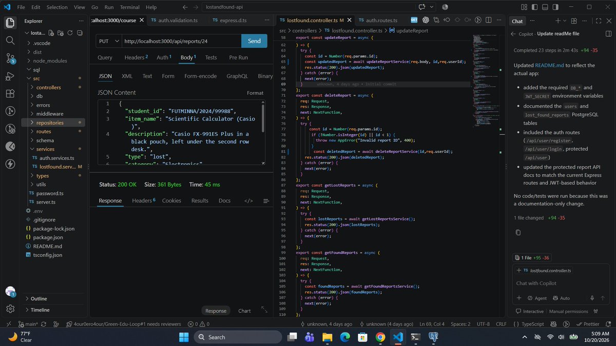
Task: Collapse all folders in Explorer
Action: (x=79, y=33)
